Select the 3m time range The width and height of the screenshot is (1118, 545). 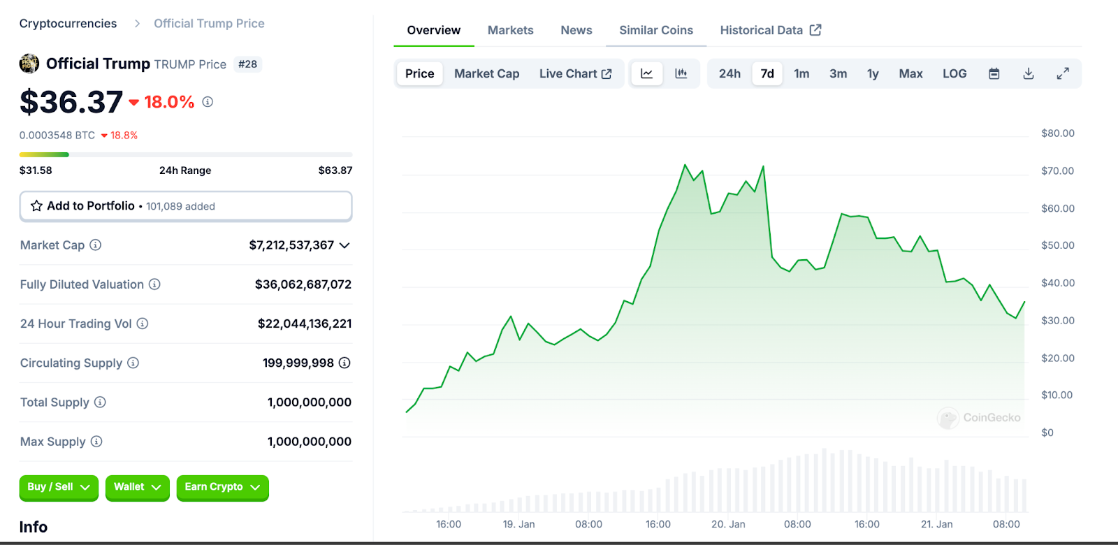838,73
